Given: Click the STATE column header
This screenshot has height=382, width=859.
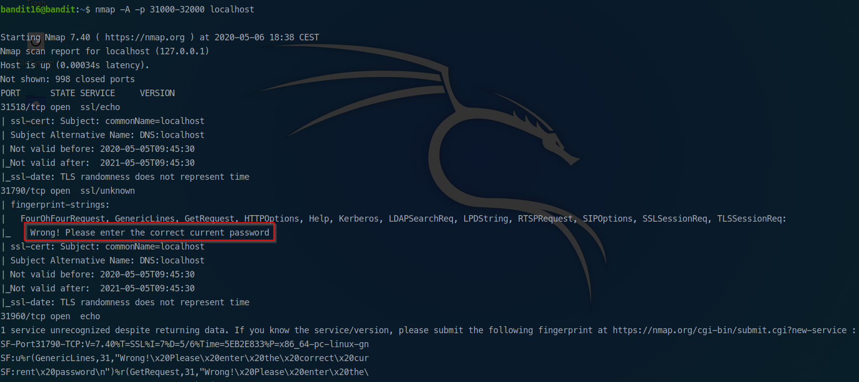Looking at the screenshot, I should 63,93.
